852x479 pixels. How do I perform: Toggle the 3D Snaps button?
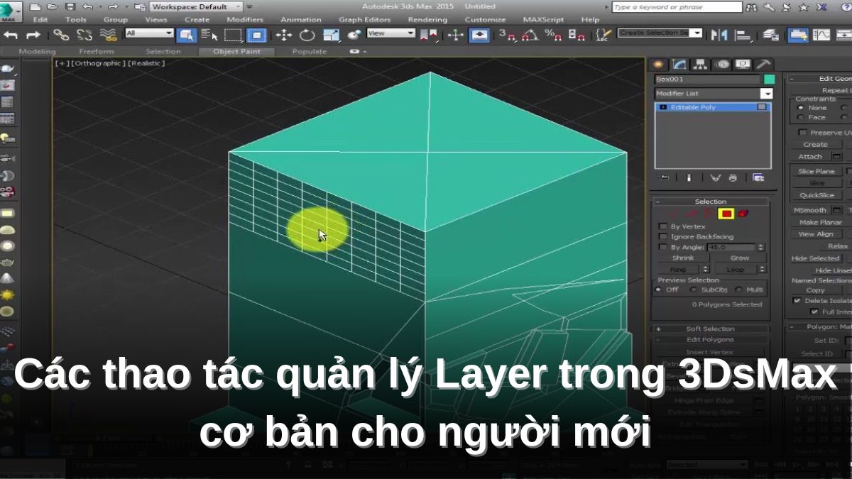click(507, 34)
